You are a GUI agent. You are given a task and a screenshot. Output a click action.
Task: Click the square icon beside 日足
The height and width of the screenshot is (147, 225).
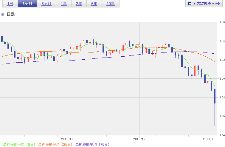coord(2,14)
